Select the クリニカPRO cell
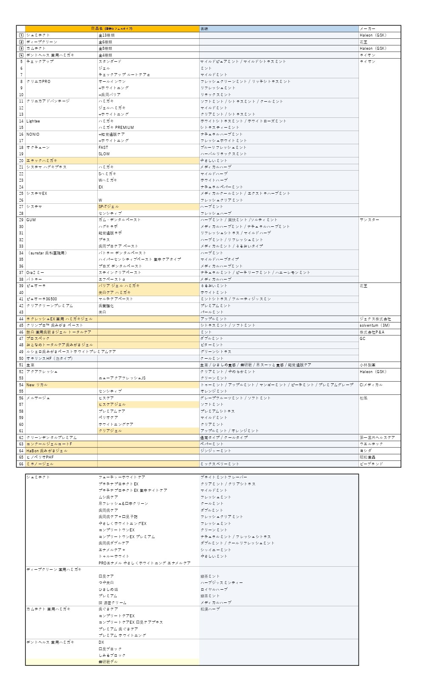 (61, 81)
